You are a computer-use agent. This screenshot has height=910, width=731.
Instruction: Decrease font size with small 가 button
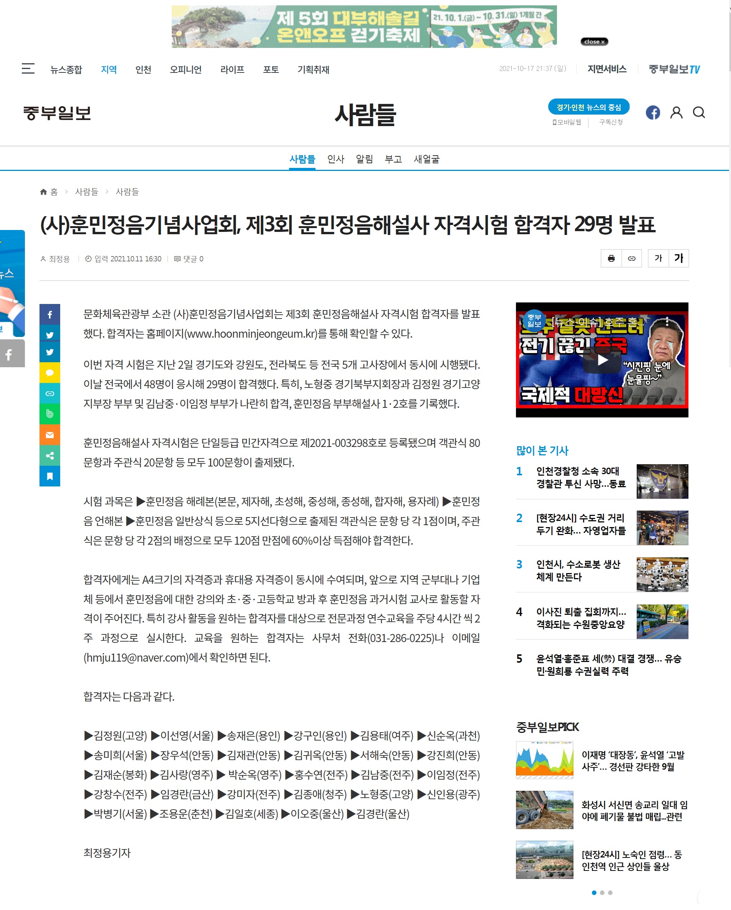point(658,258)
